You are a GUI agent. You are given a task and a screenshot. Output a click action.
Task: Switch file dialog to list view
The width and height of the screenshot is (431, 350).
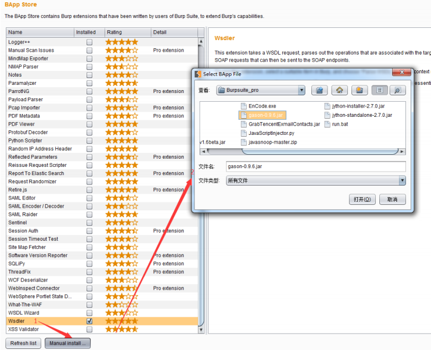(x=380, y=90)
